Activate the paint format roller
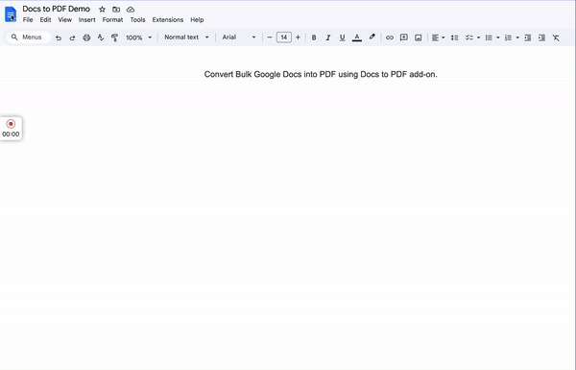 click(114, 37)
